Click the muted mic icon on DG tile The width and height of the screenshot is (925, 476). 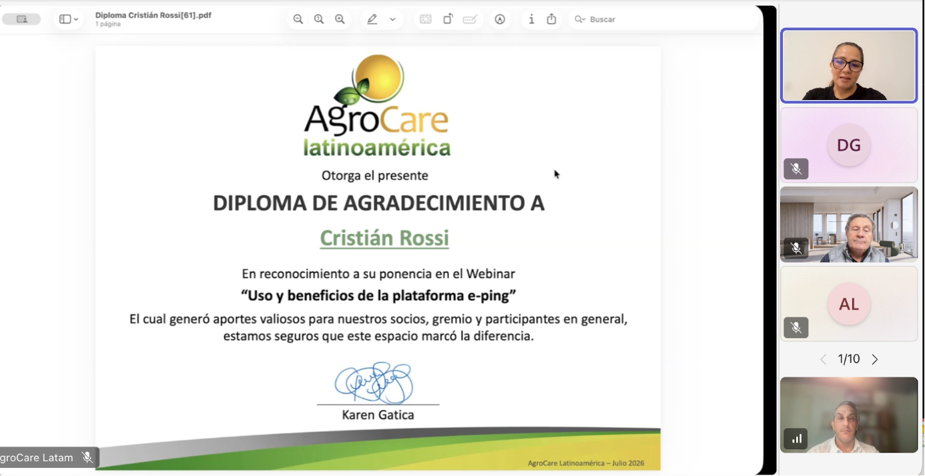click(x=796, y=169)
